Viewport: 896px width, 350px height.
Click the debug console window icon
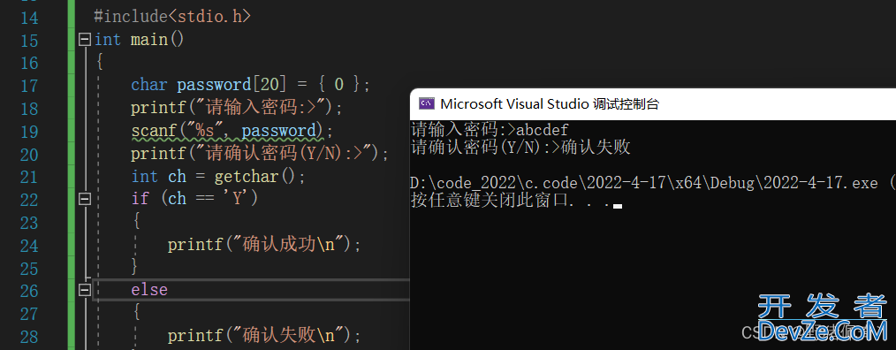click(x=426, y=103)
